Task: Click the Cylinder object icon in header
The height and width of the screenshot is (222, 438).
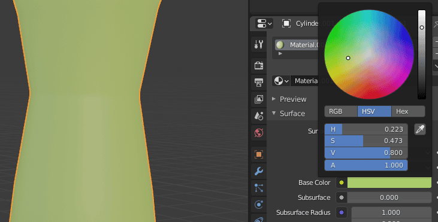Action: pos(286,23)
